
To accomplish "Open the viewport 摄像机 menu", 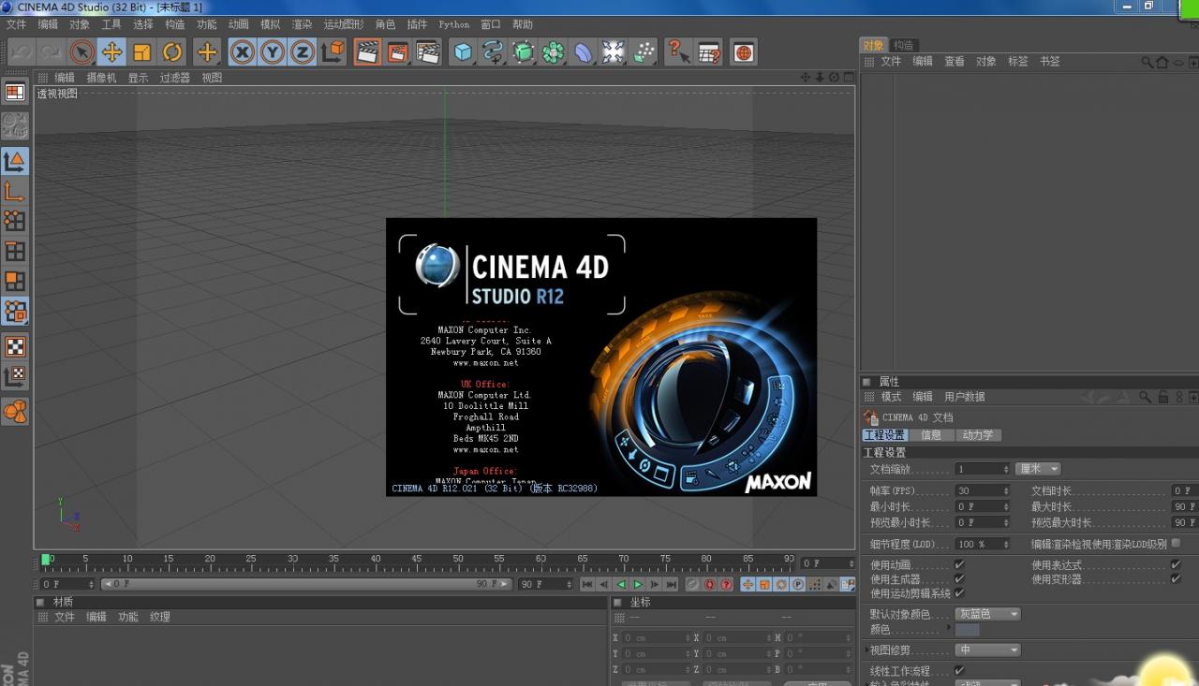I will 101,78.
